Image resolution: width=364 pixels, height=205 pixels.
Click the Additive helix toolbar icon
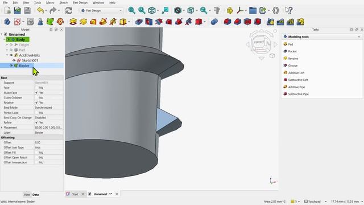click(x=113, y=22)
